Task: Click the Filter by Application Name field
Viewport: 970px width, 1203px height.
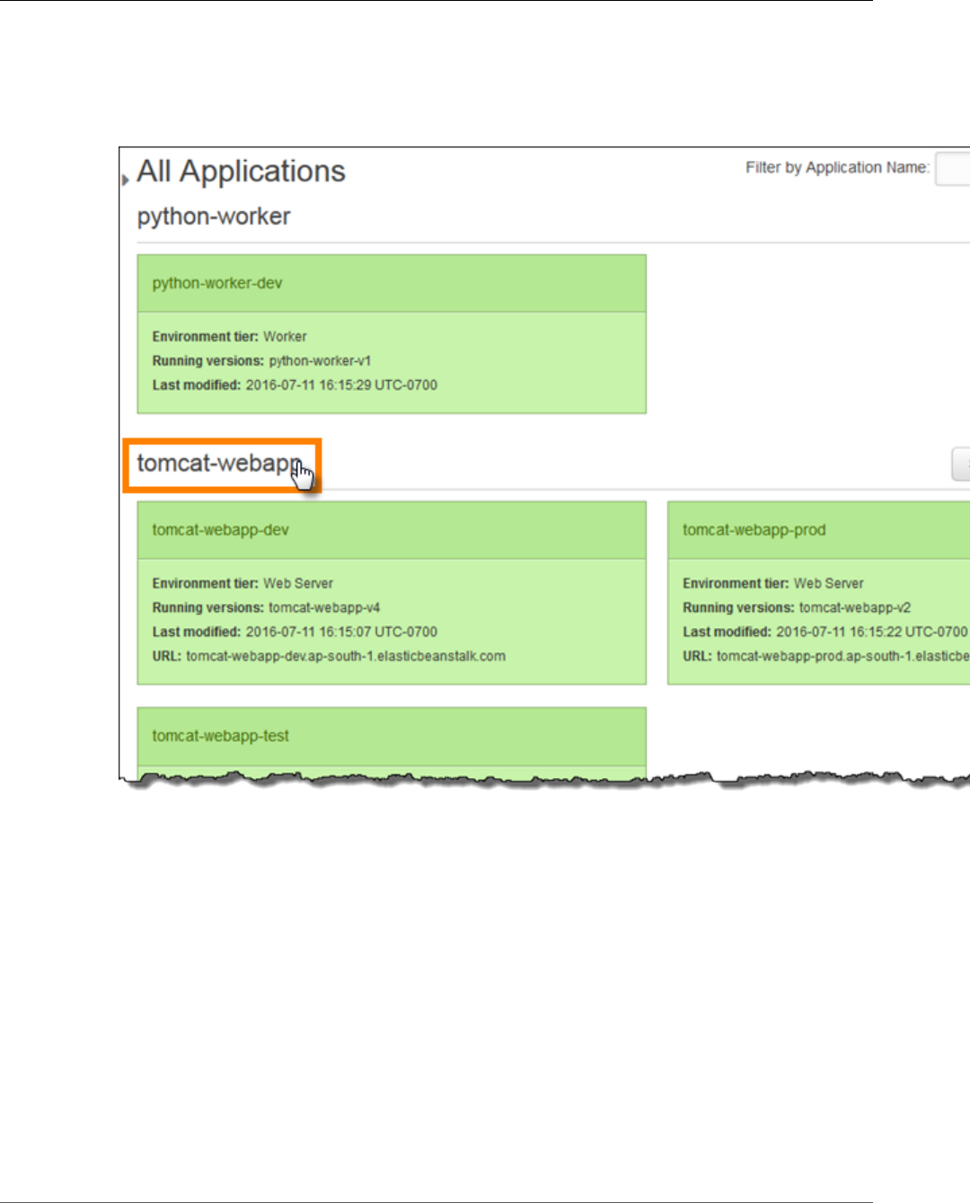Action: point(952,168)
